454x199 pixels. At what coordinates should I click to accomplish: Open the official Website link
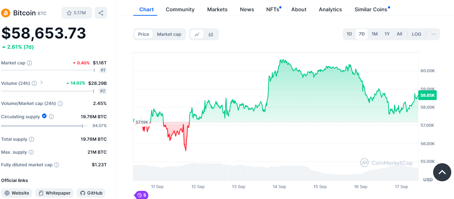pyautogui.click(x=17, y=193)
